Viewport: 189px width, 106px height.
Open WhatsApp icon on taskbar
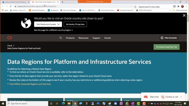127,103
